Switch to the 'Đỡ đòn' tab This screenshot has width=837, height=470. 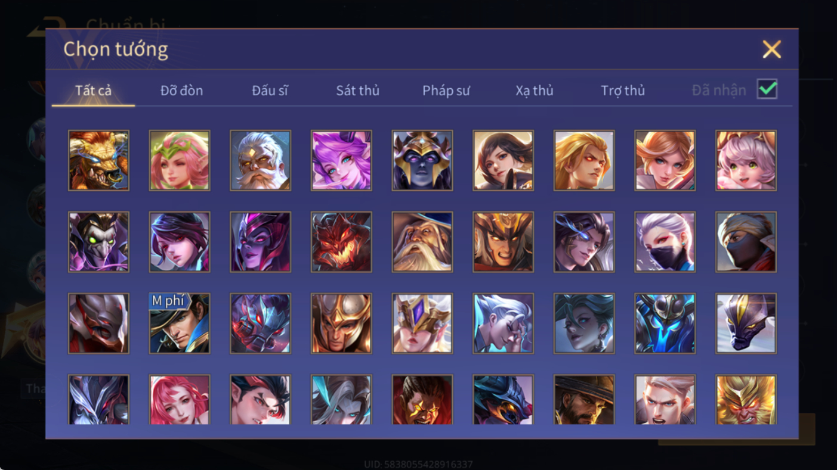point(181,91)
